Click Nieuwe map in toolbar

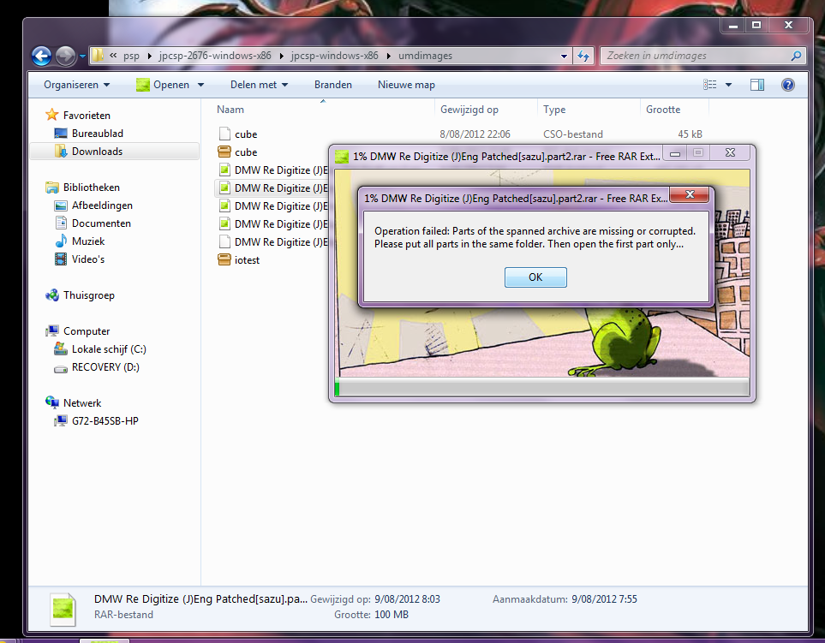click(x=406, y=85)
